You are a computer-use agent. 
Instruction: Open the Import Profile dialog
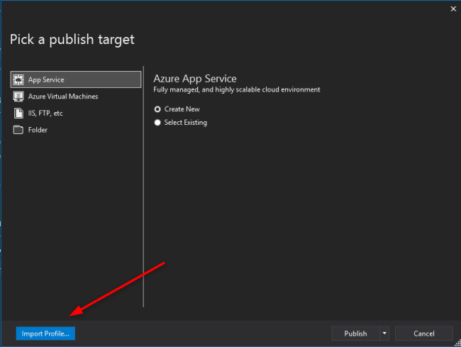[45, 334]
